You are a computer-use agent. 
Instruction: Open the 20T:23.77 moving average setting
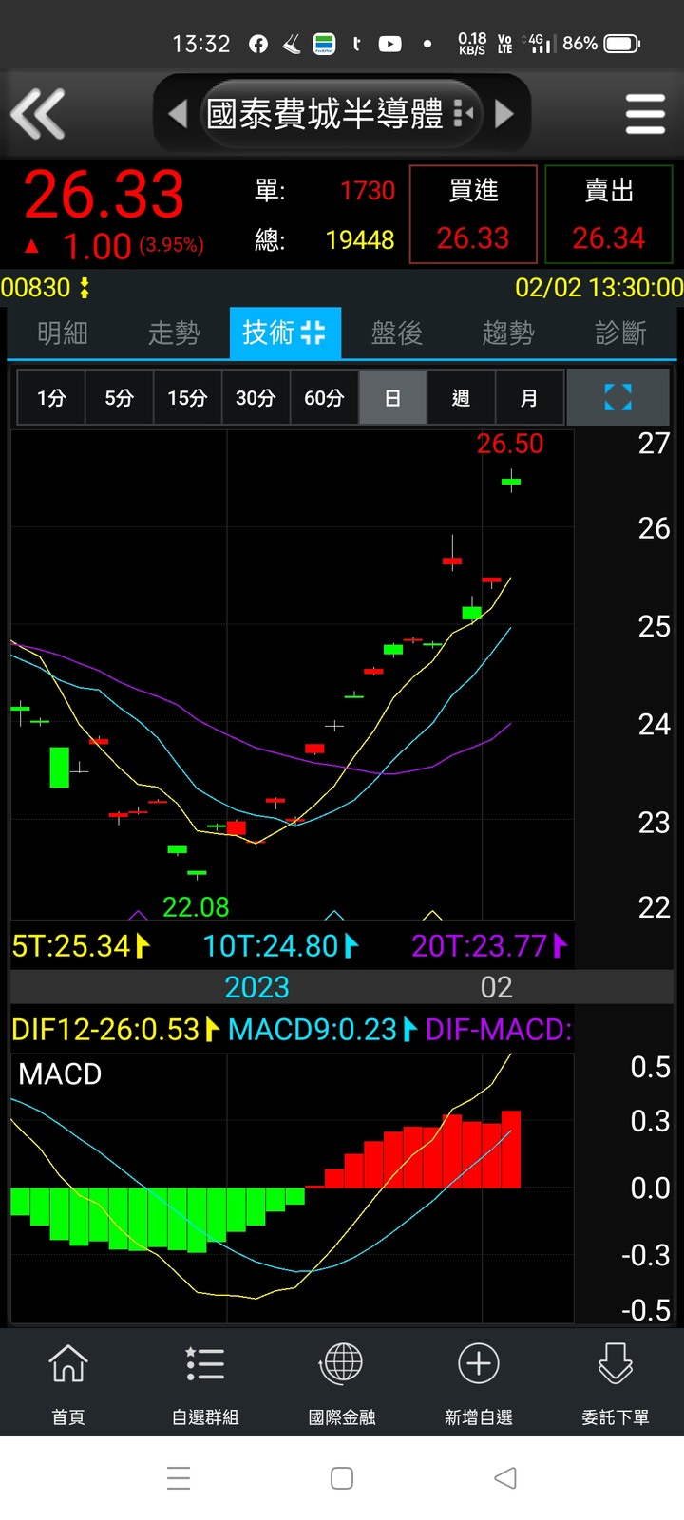pyautogui.click(x=489, y=946)
